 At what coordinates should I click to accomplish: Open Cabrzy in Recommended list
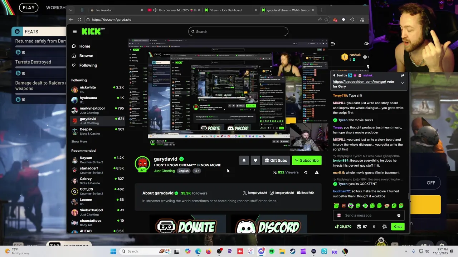(x=97, y=181)
